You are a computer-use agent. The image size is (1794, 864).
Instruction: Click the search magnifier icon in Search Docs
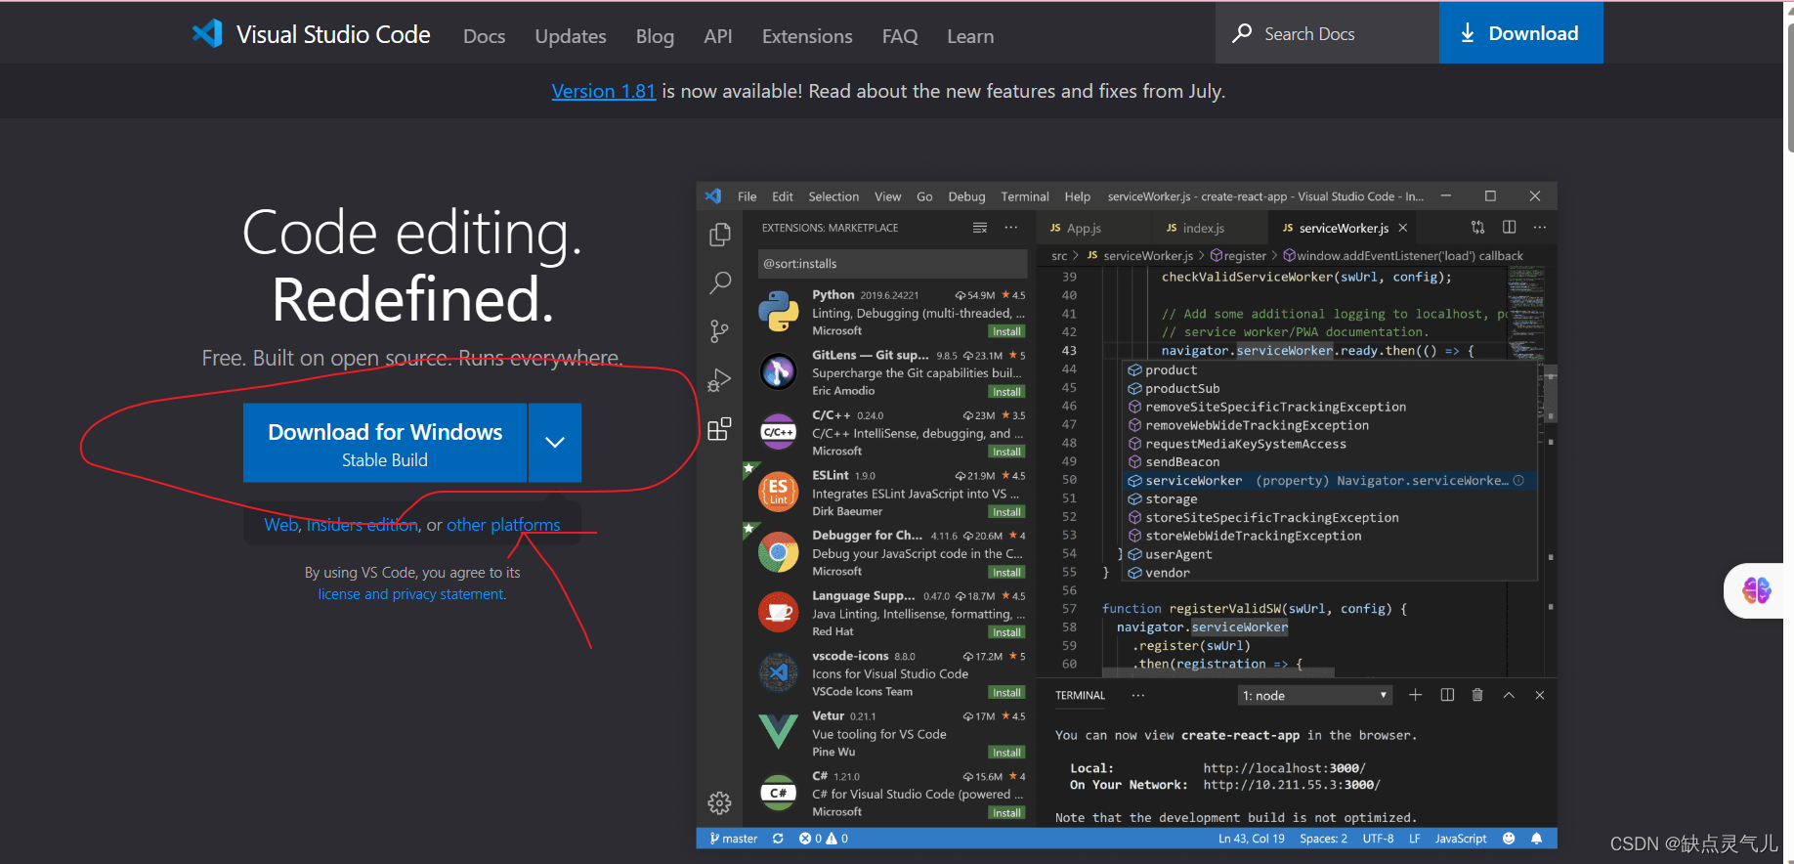(x=1242, y=33)
